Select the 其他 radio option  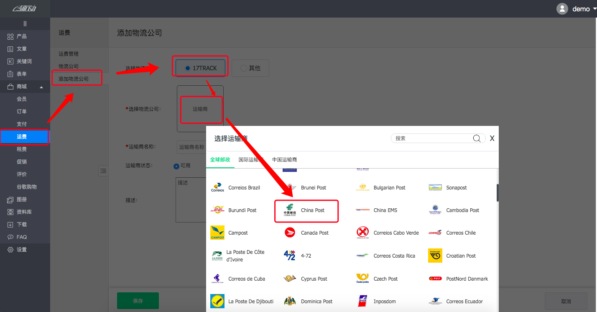244,68
